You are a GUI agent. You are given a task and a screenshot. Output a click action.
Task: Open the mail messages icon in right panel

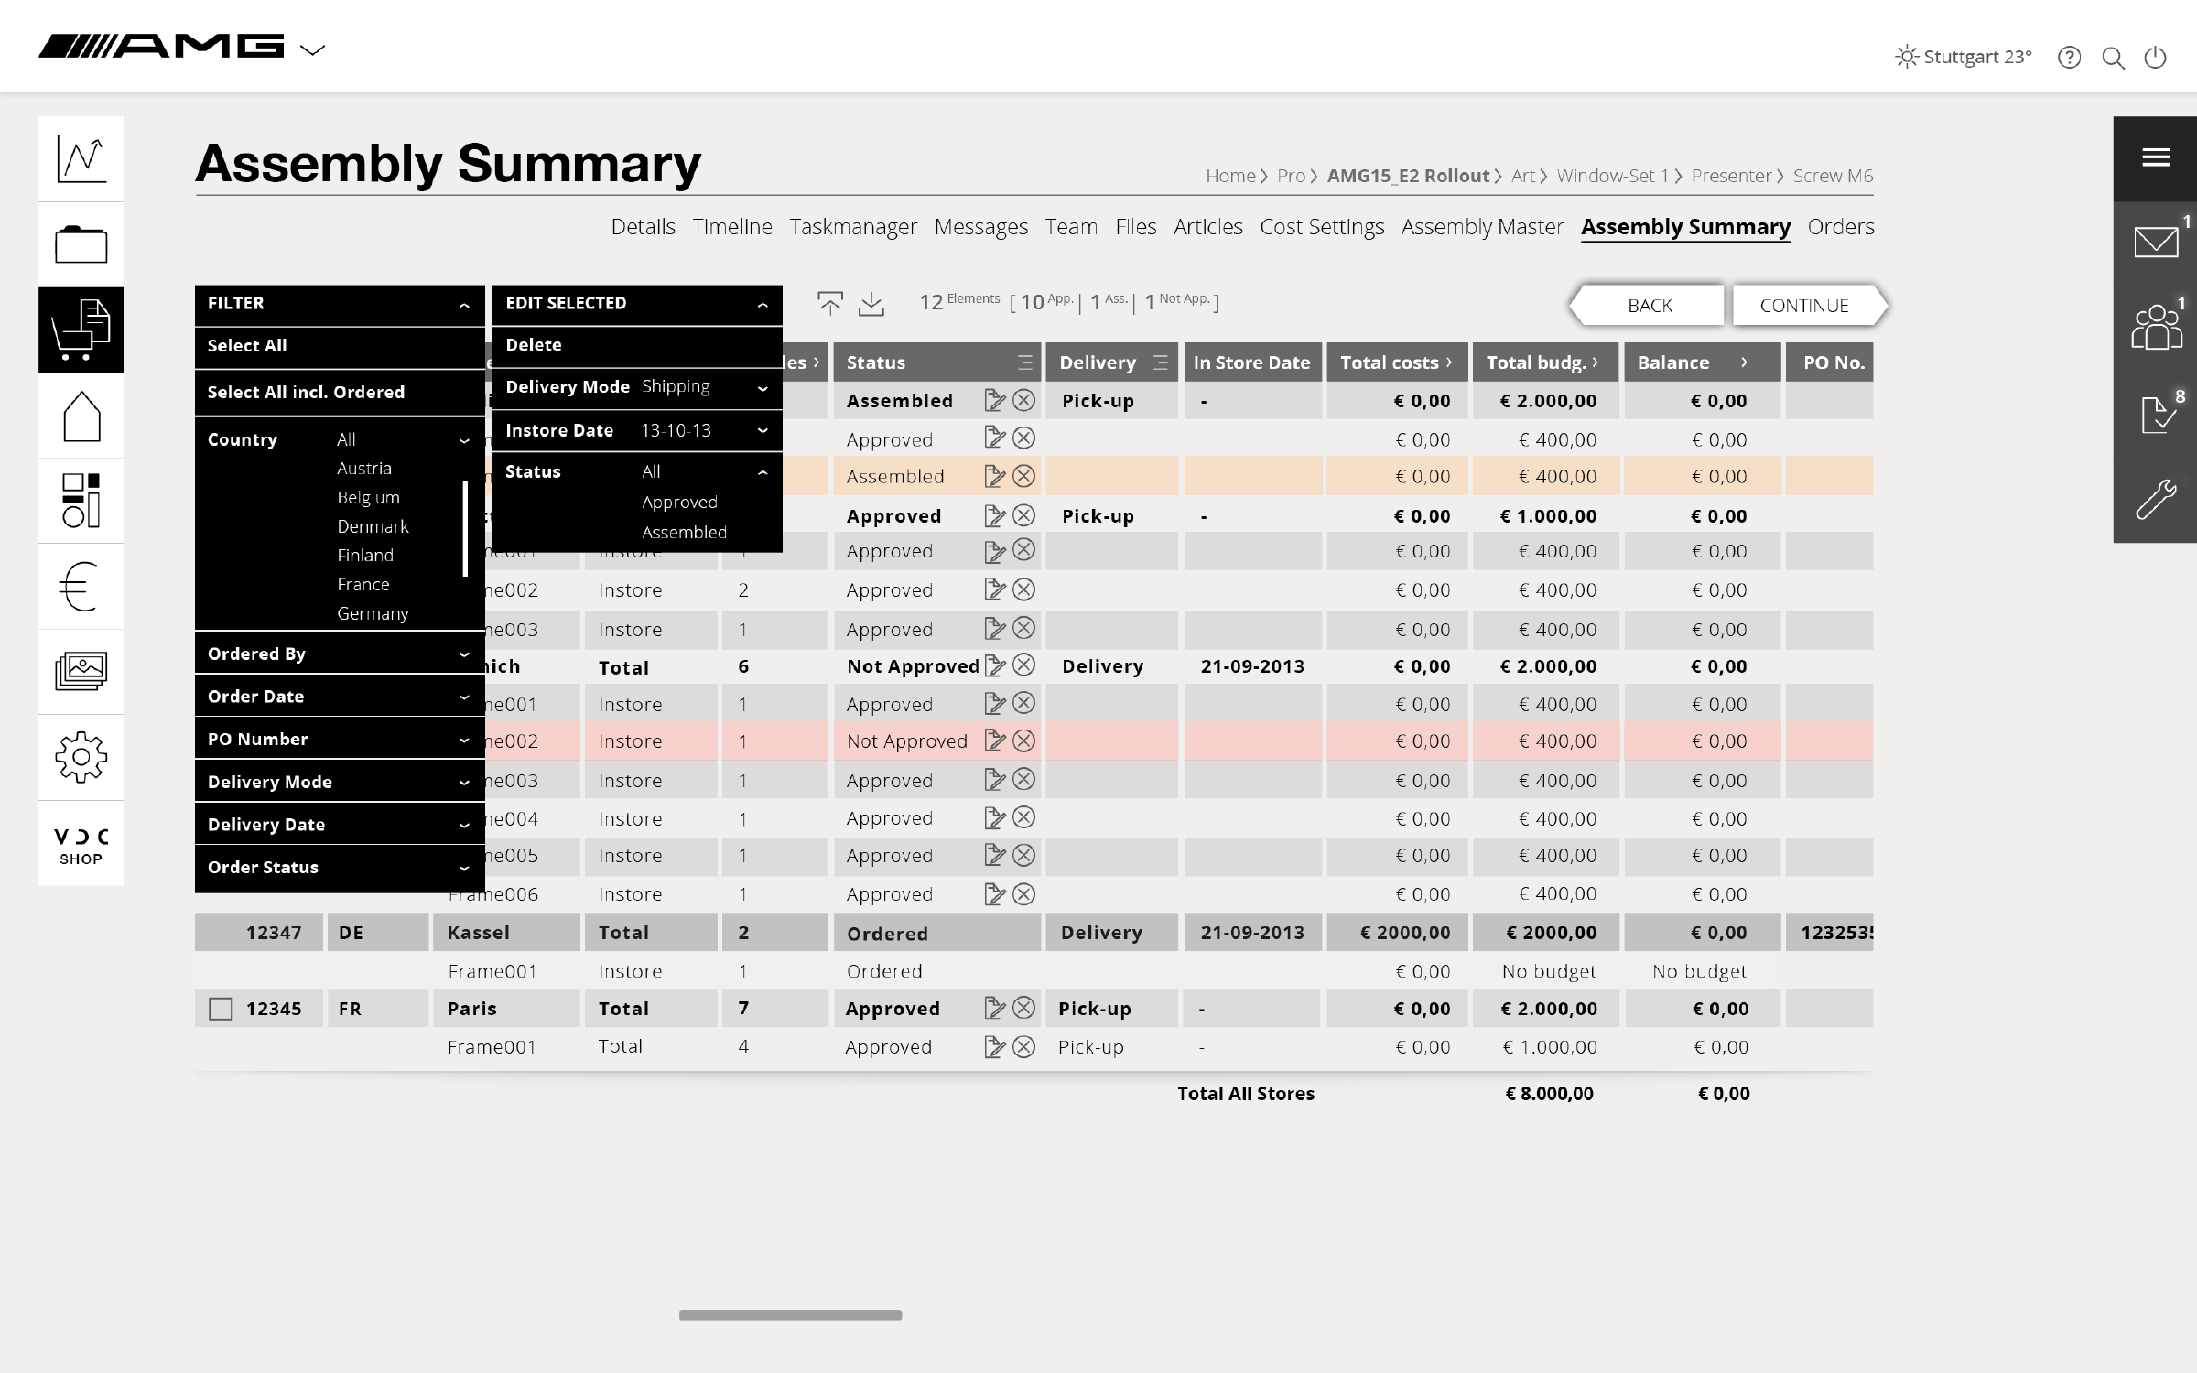click(x=2155, y=243)
